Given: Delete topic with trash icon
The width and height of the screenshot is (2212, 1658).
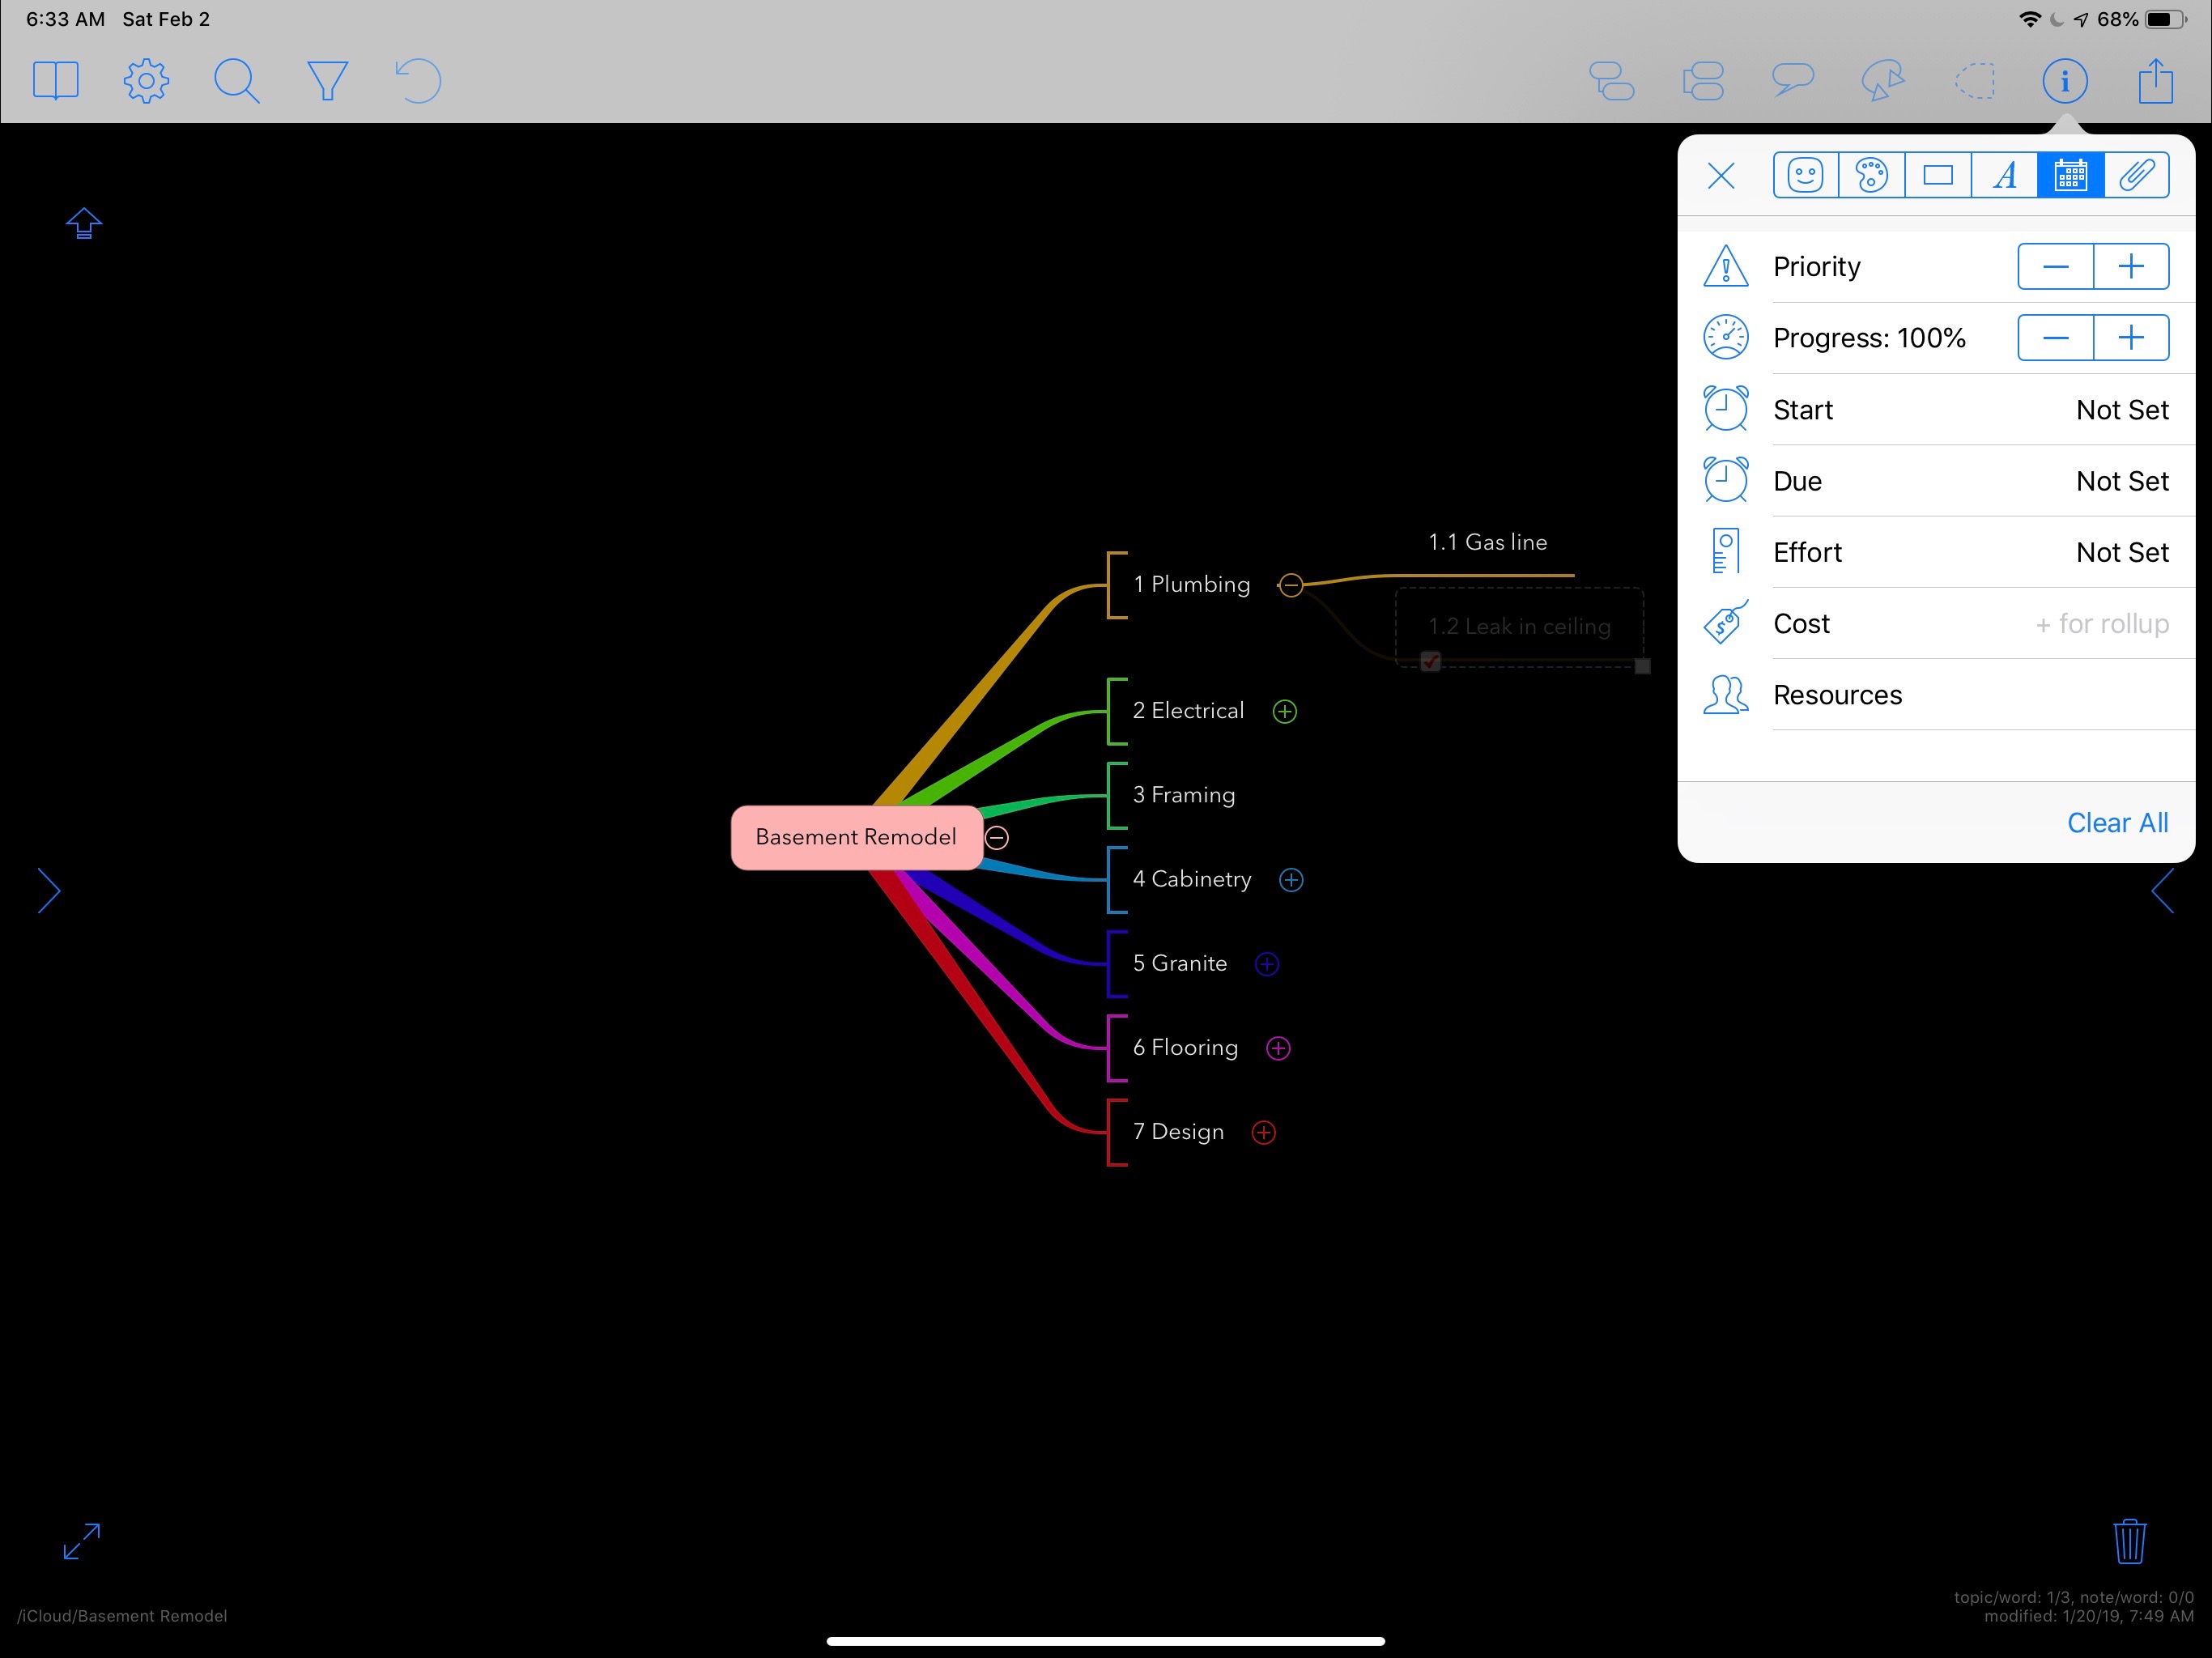Looking at the screenshot, I should [x=2129, y=1541].
